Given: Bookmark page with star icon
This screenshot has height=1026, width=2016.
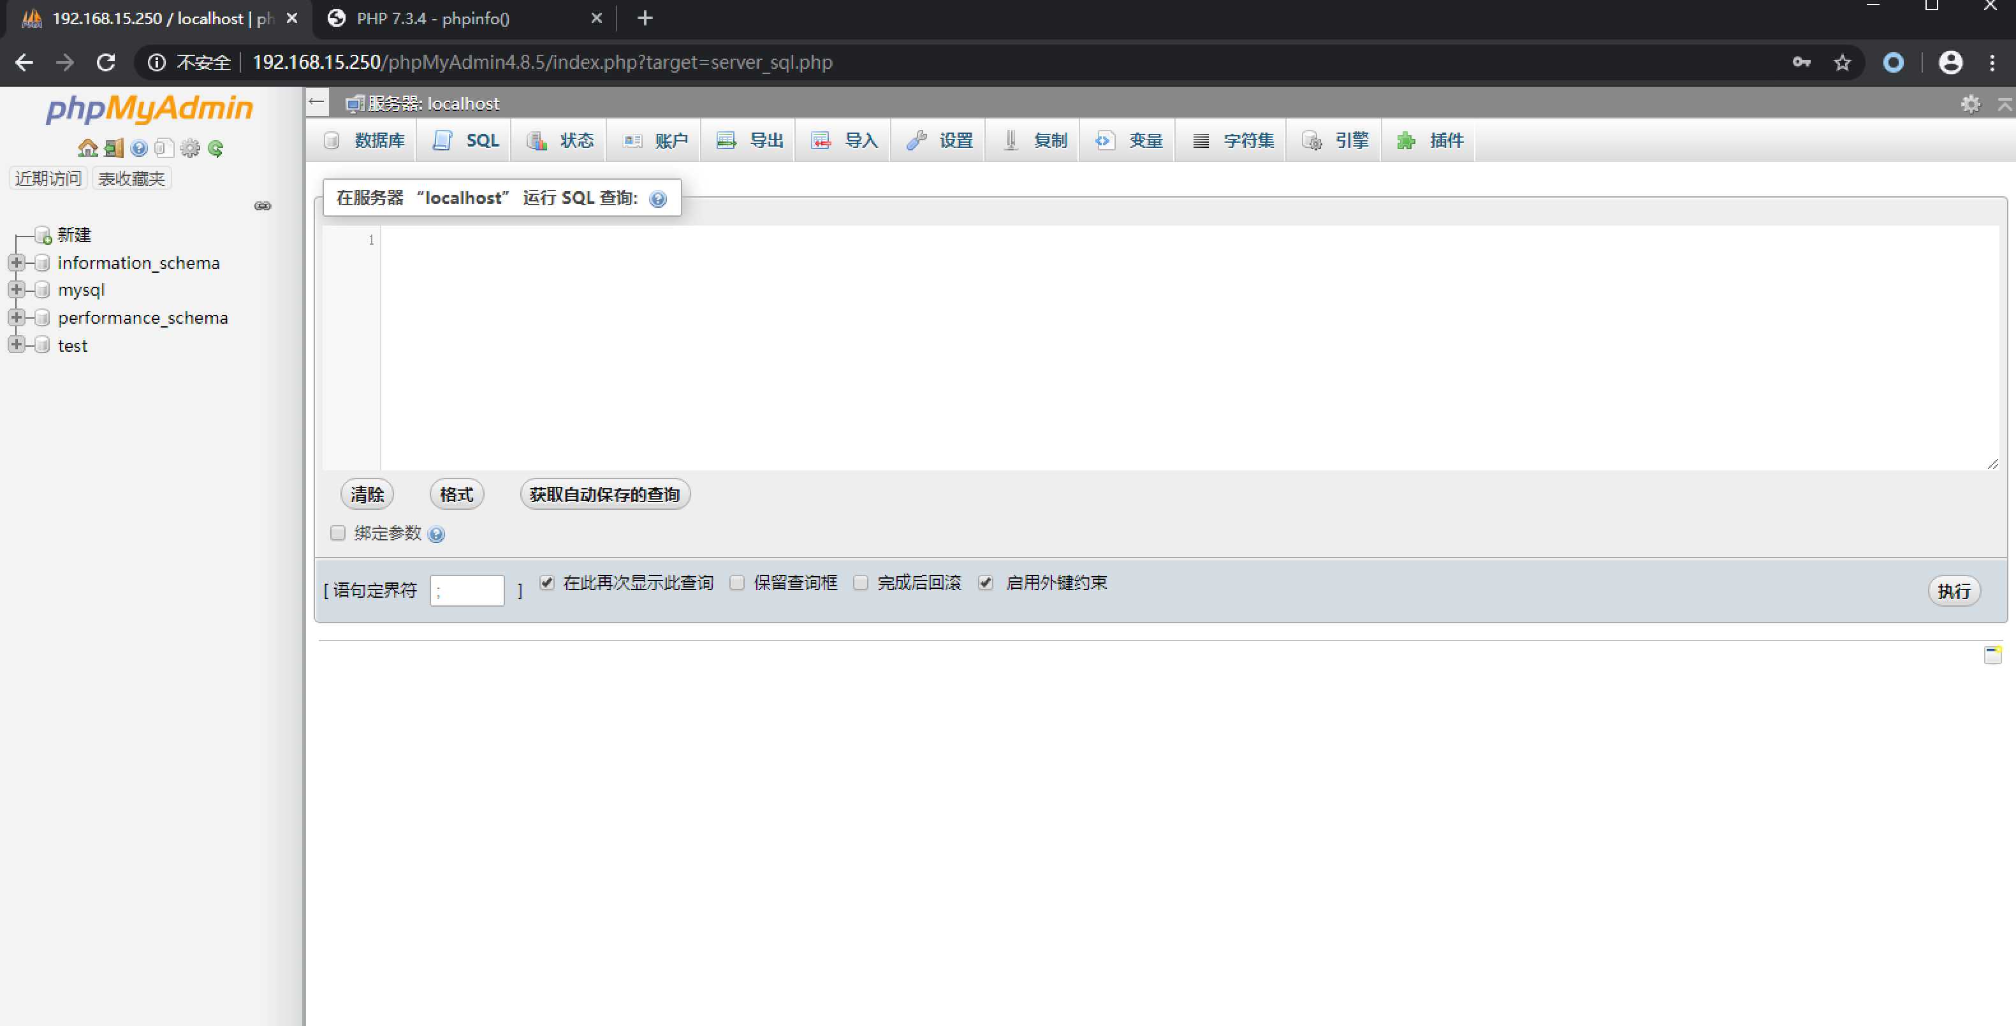Looking at the screenshot, I should (x=1842, y=62).
